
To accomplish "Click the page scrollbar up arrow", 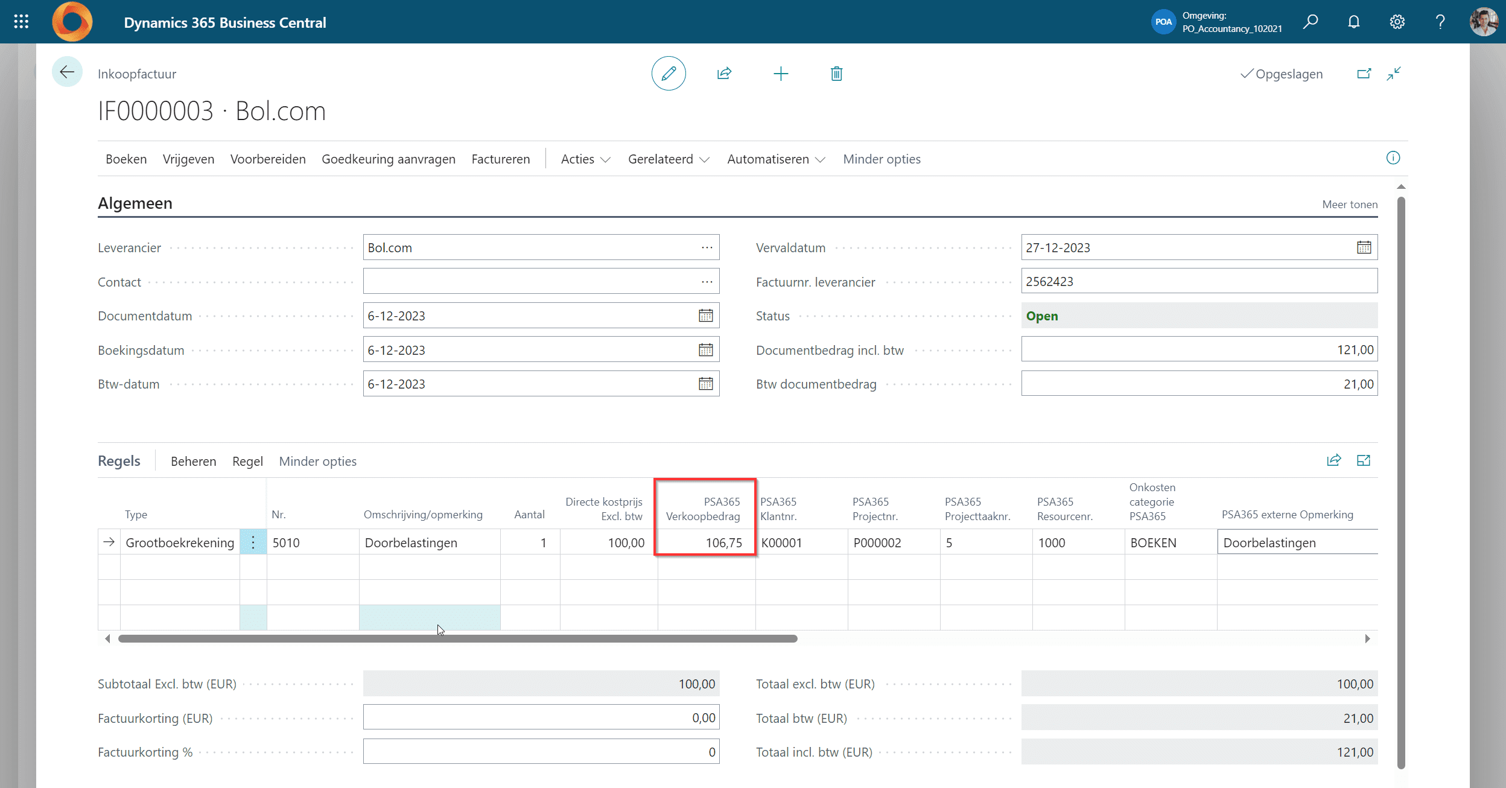I will click(x=1401, y=187).
